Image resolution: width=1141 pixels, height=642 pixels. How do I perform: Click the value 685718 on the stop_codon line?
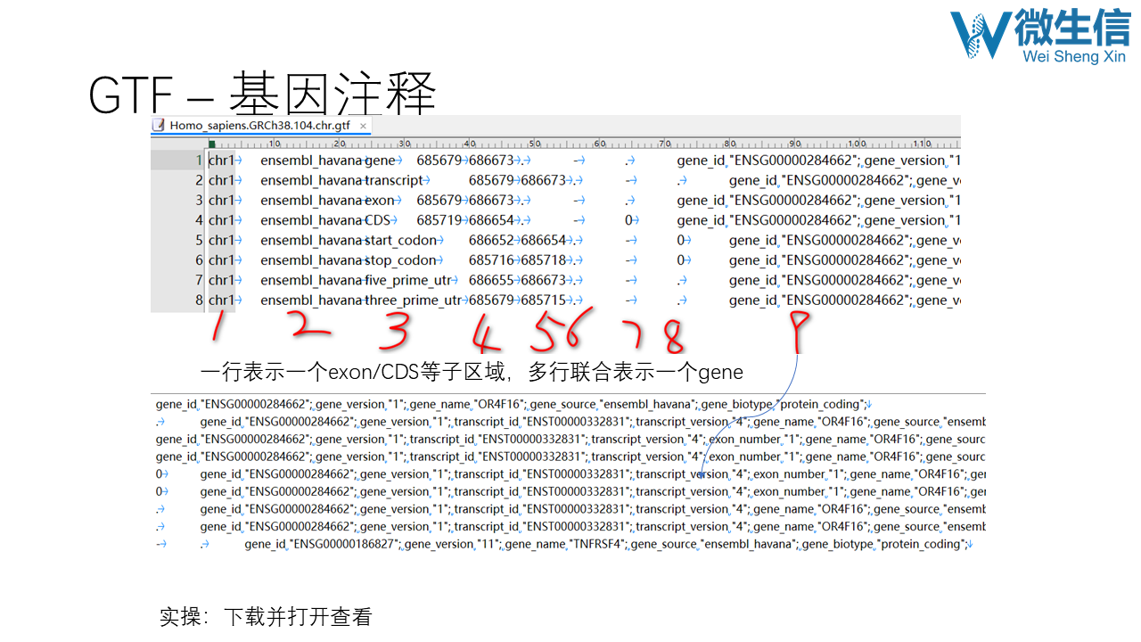point(544,260)
